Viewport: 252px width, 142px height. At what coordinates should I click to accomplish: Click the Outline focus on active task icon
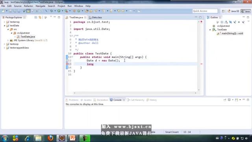click(218, 22)
